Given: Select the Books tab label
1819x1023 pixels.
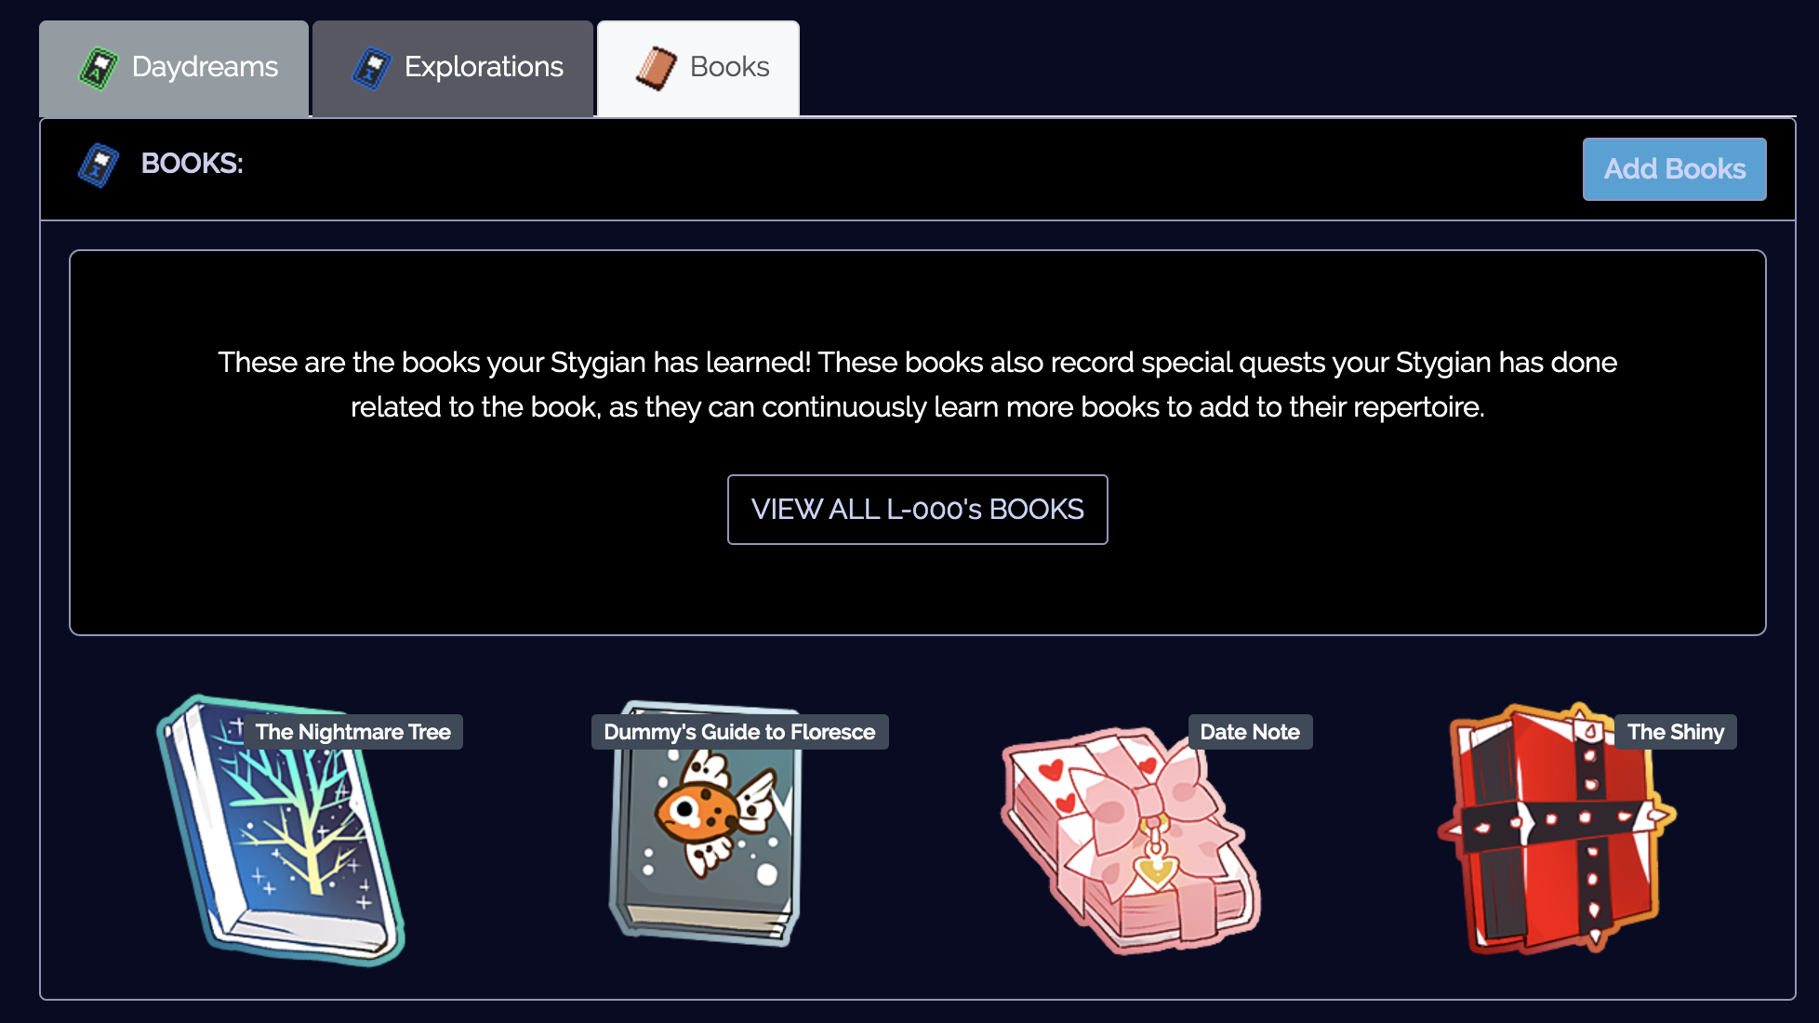Looking at the screenshot, I should point(729,67).
